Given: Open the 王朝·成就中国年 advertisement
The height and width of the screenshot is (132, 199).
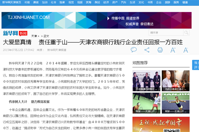Looking at the screenshot, I should pyautogui.click(x=161, y=124).
